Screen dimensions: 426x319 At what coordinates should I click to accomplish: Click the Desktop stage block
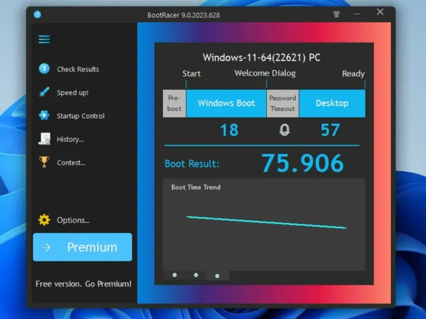(x=332, y=103)
